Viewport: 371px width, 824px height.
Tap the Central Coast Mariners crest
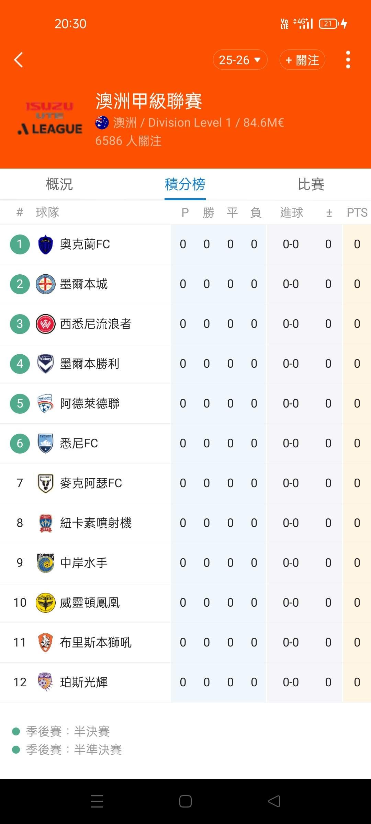point(45,563)
